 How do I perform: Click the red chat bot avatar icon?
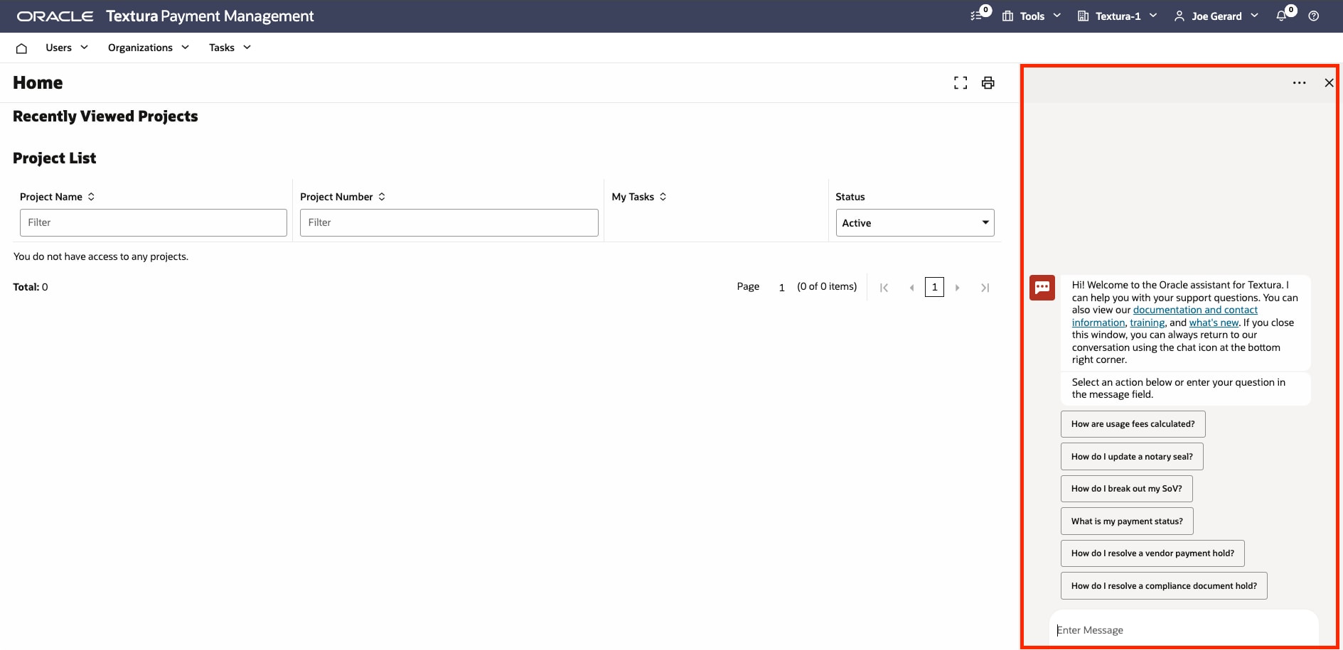(x=1042, y=288)
